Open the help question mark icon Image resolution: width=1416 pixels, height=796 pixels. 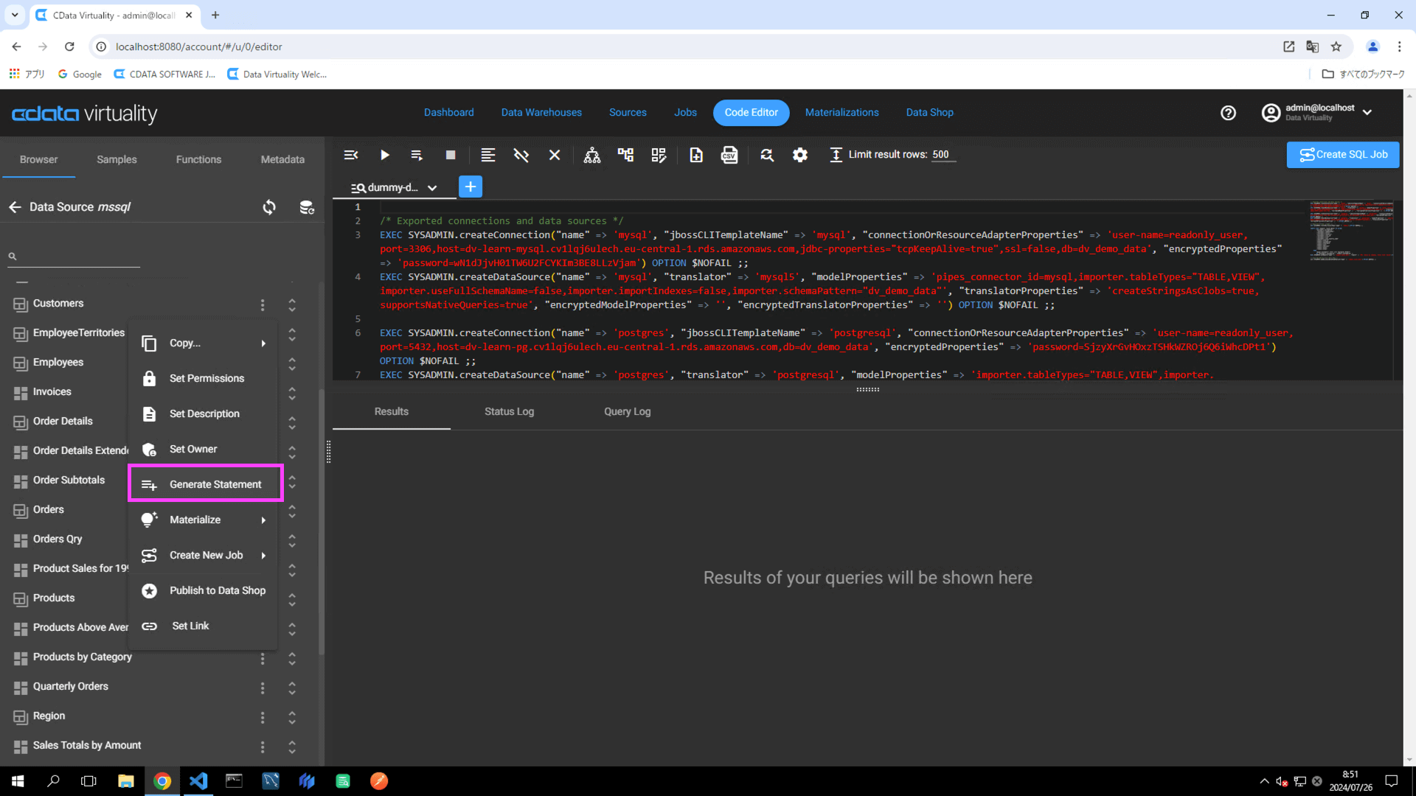tap(1228, 113)
